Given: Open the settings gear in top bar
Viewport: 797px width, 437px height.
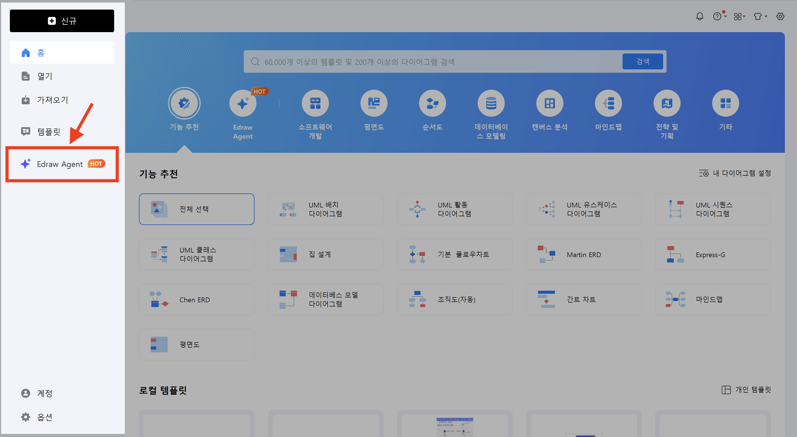Looking at the screenshot, I should (x=780, y=16).
